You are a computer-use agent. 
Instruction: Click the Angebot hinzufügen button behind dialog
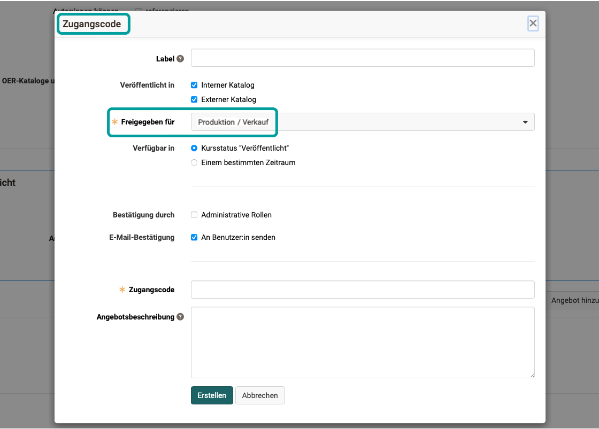(573, 301)
